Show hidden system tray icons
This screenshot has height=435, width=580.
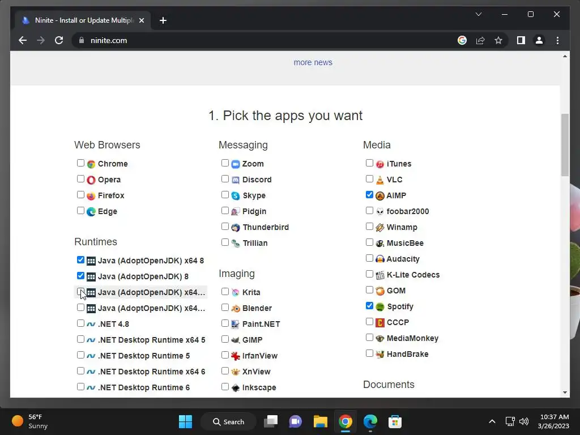coord(492,421)
